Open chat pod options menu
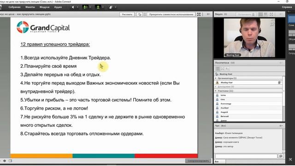 (281, 126)
